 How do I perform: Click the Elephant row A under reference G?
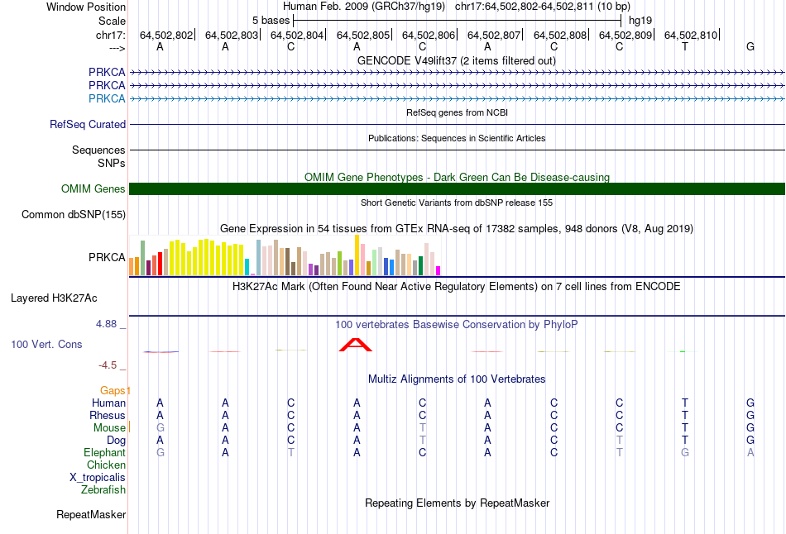(750, 452)
